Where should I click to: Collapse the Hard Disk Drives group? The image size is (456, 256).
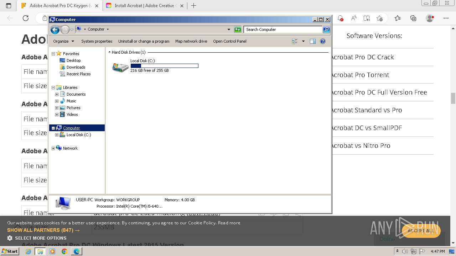[110, 52]
